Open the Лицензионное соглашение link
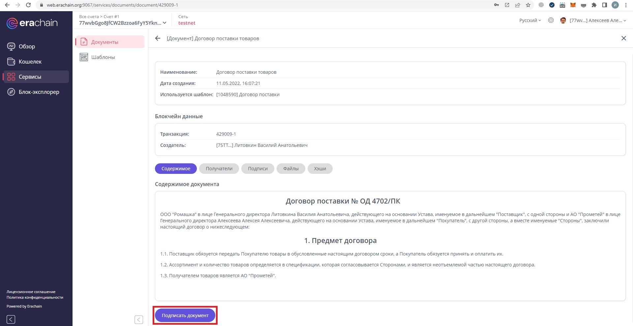The image size is (633, 326). [31, 292]
